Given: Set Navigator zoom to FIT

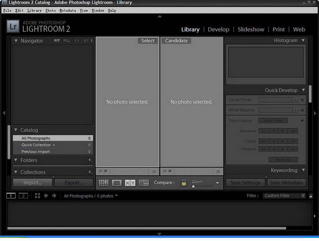Looking at the screenshot, I should pos(57,41).
